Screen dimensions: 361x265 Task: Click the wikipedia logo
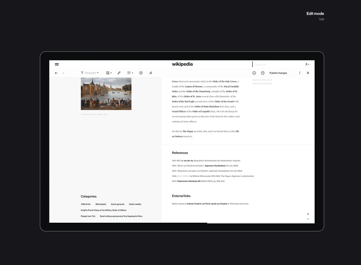[x=182, y=64]
